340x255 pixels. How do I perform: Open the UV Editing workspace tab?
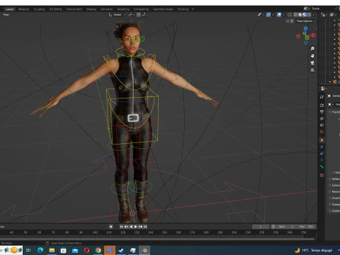[55, 9]
